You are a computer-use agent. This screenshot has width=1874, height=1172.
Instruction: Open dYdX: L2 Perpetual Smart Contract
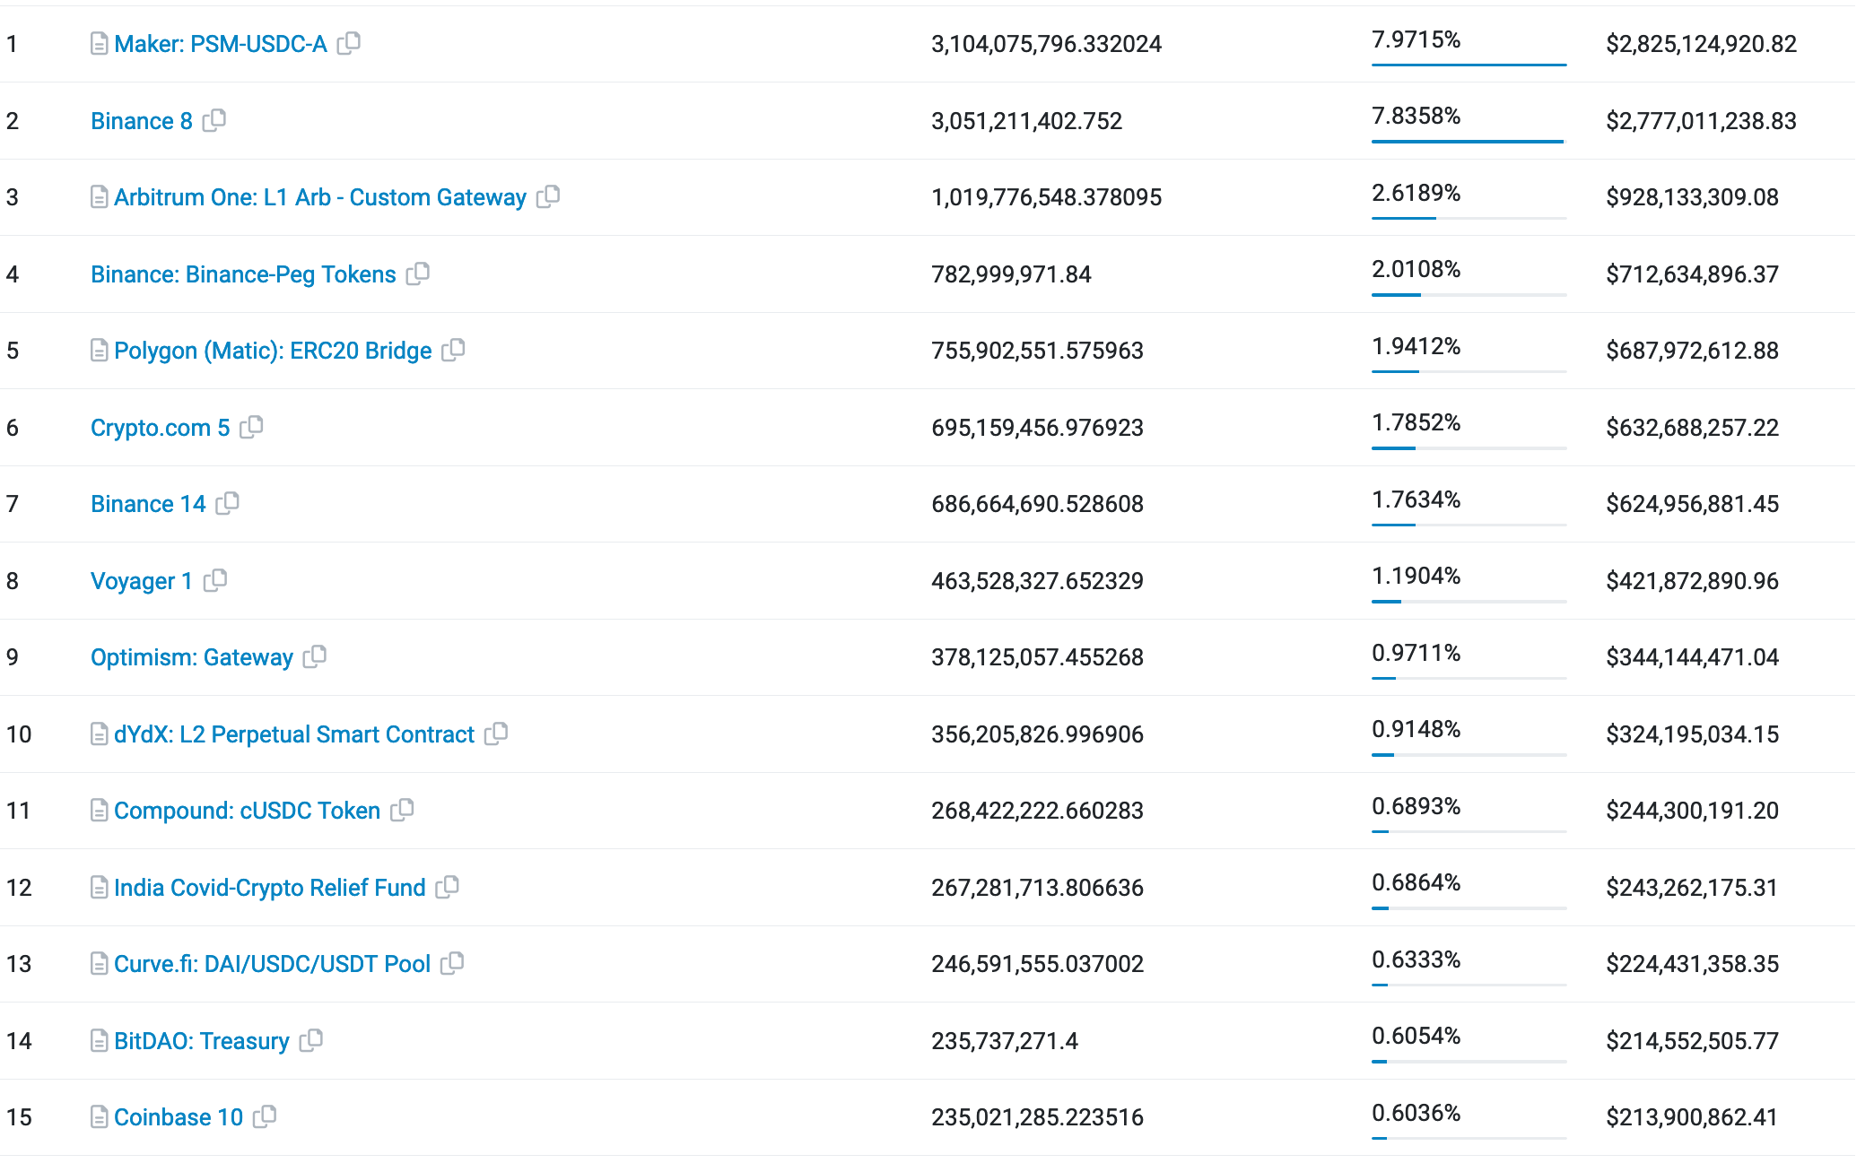(293, 734)
